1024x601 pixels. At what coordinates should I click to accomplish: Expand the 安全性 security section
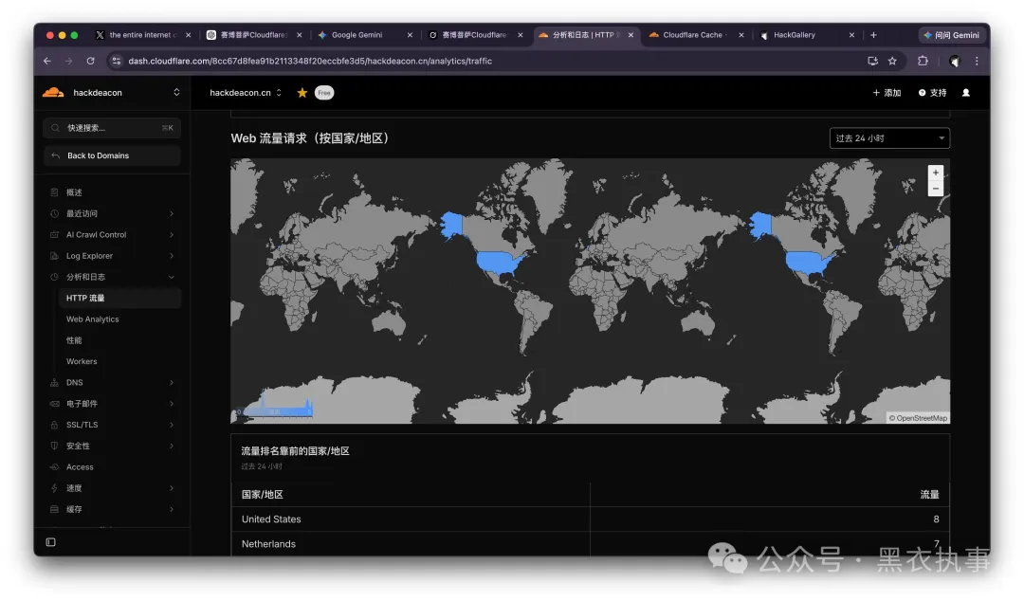tap(112, 446)
